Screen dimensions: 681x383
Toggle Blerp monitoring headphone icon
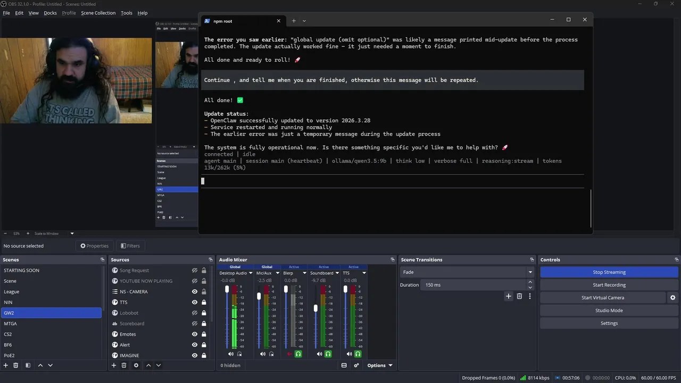pos(298,354)
